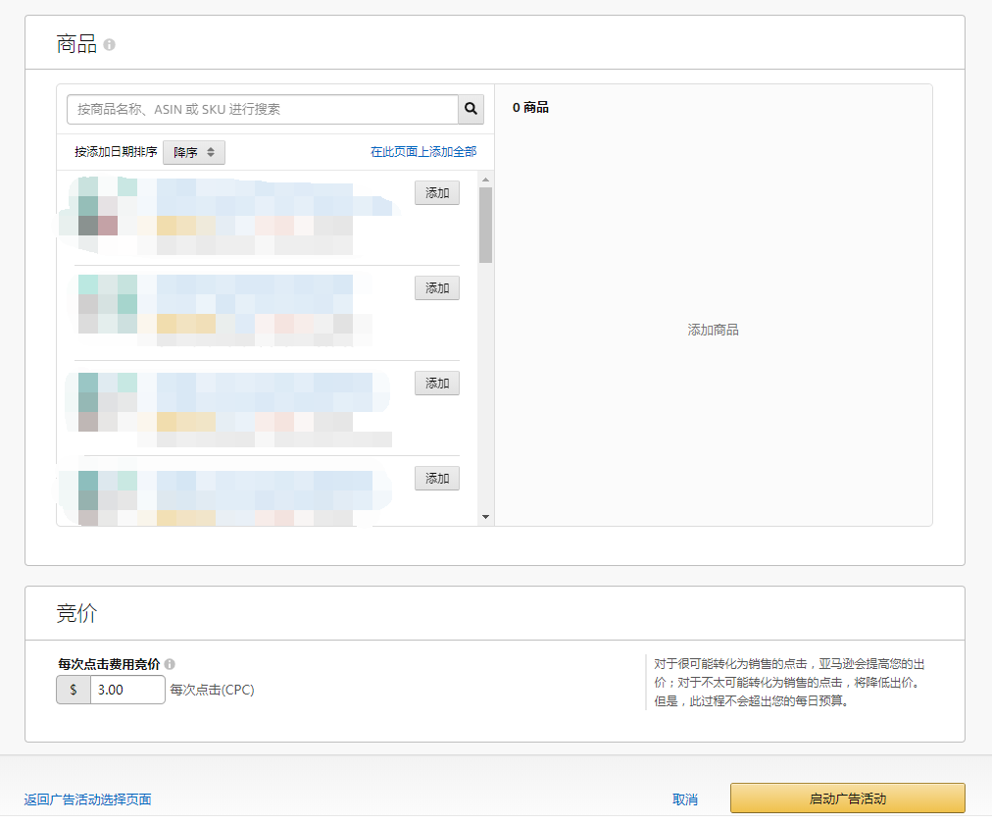Click the 在此页面上添加全部 link
This screenshot has width=992, height=824.
pyautogui.click(x=423, y=152)
